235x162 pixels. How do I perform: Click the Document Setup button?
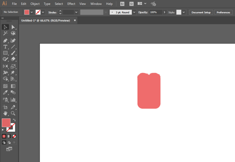201,12
